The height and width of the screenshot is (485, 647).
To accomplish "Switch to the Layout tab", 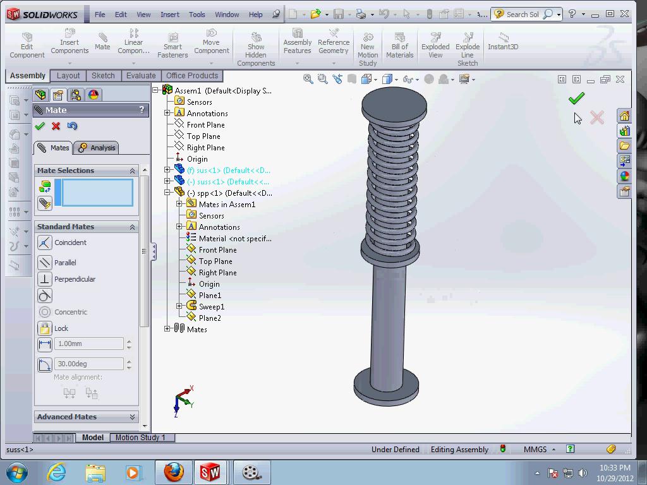I will (68, 76).
